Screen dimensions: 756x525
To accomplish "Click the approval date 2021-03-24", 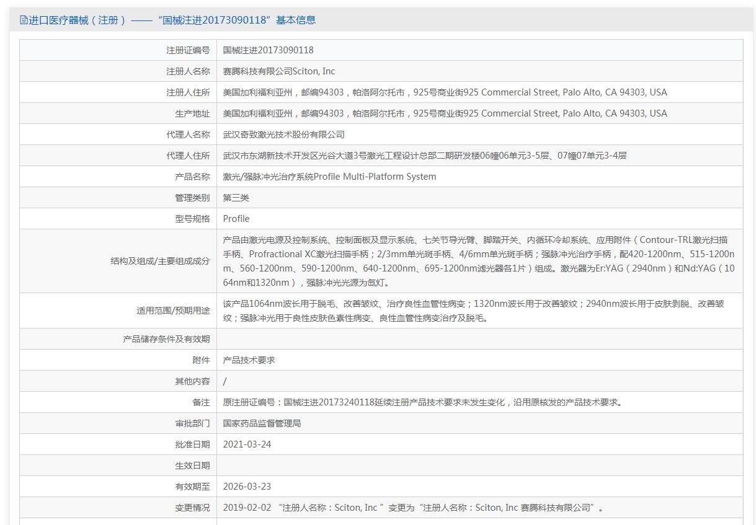I will (x=247, y=444).
